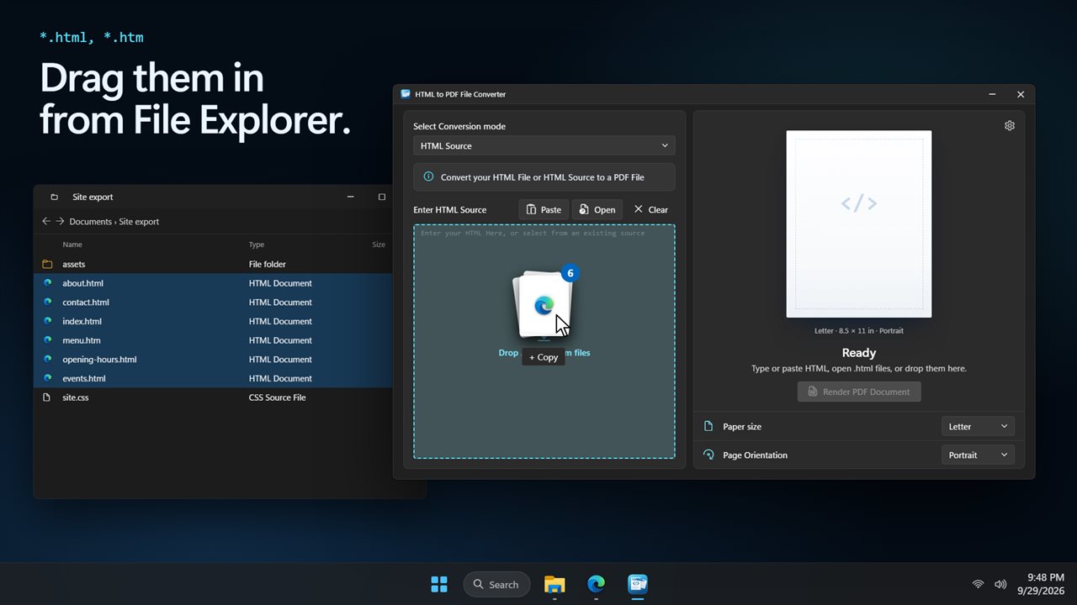Viewport: 1077px width, 605px height.
Task: Select the menu.htm file row
Action: (213, 340)
